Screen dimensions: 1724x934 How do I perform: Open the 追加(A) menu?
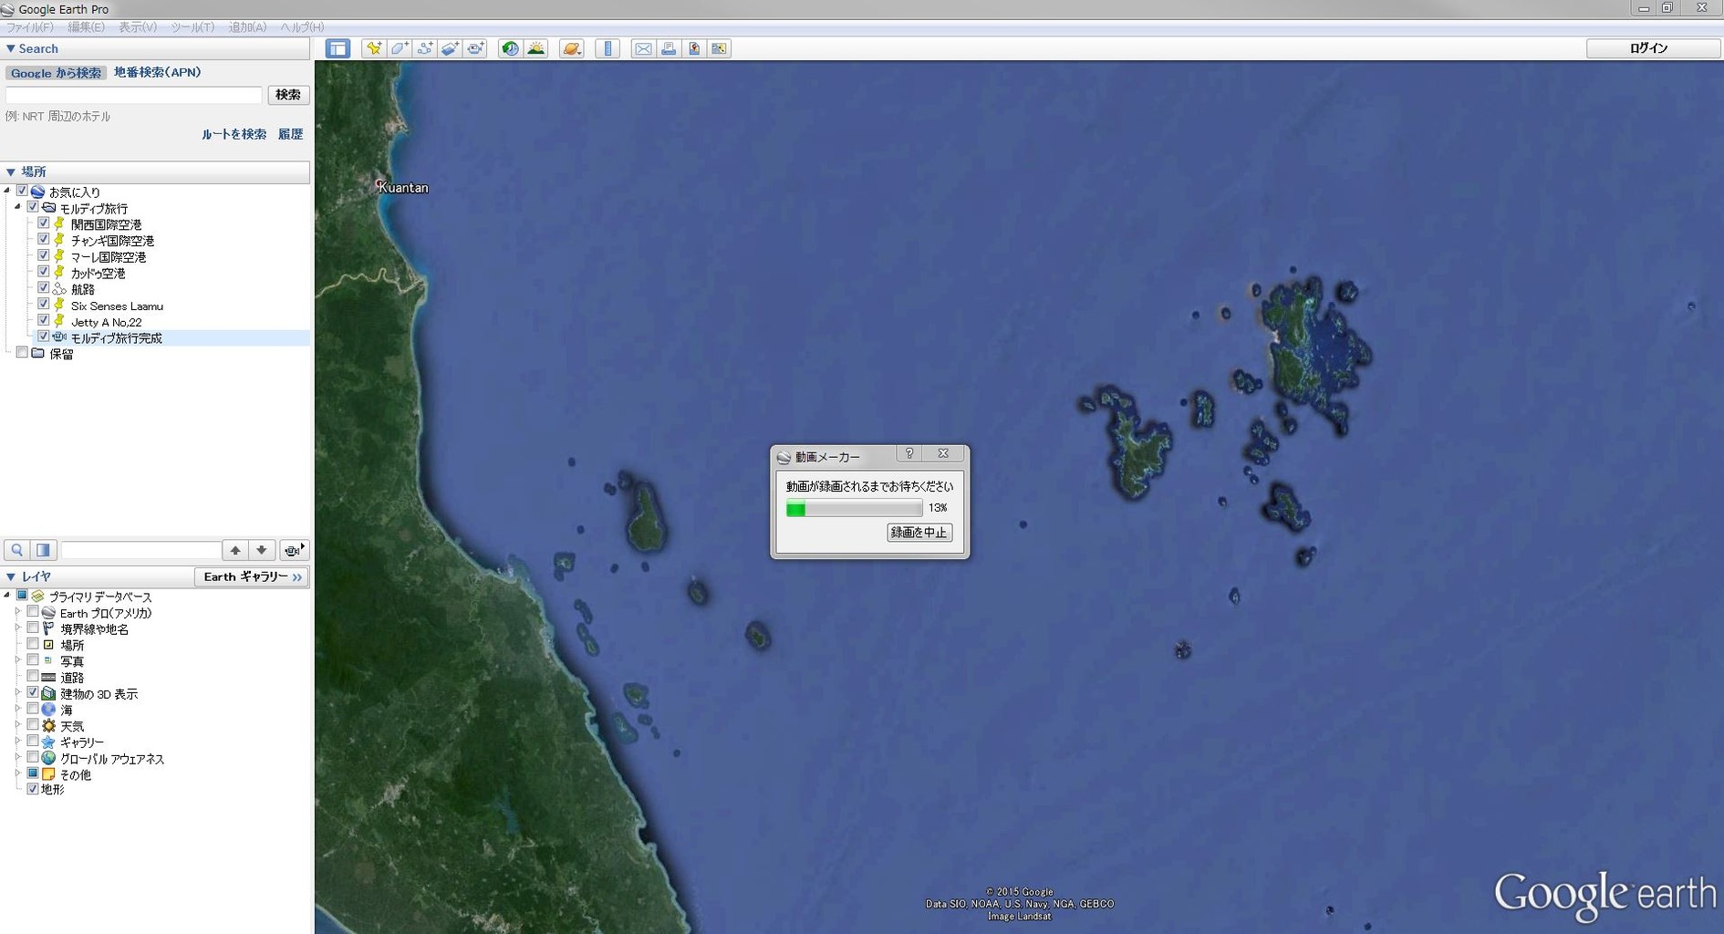tap(247, 27)
